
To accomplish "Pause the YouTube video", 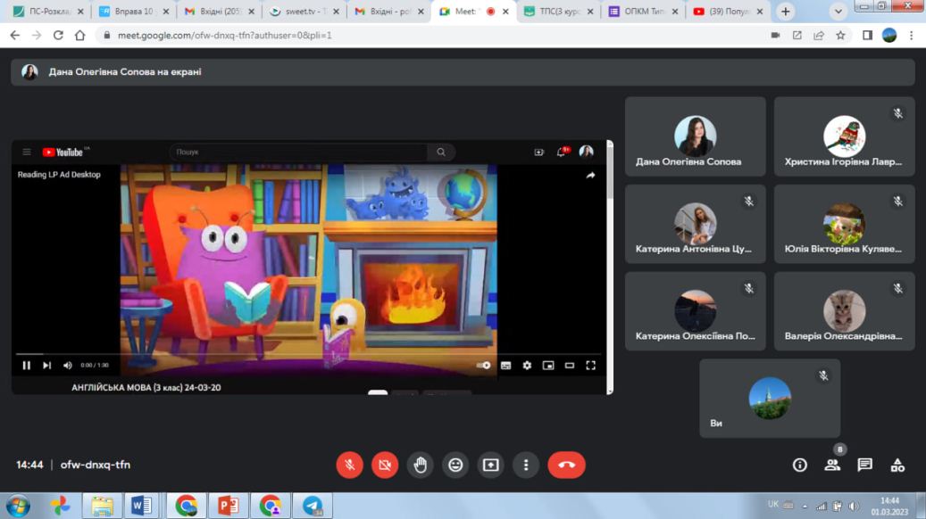I will coord(26,365).
